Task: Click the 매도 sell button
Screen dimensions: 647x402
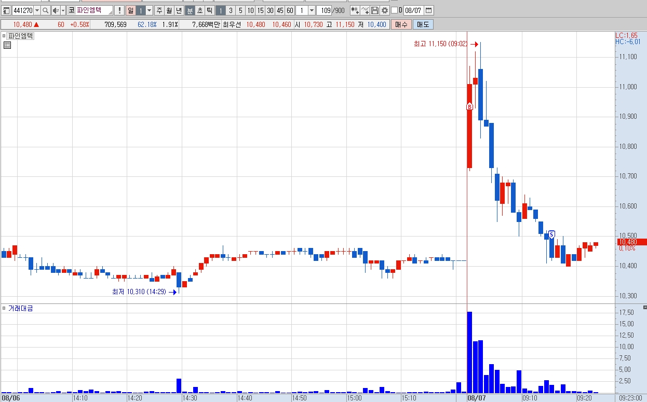Action: point(423,24)
